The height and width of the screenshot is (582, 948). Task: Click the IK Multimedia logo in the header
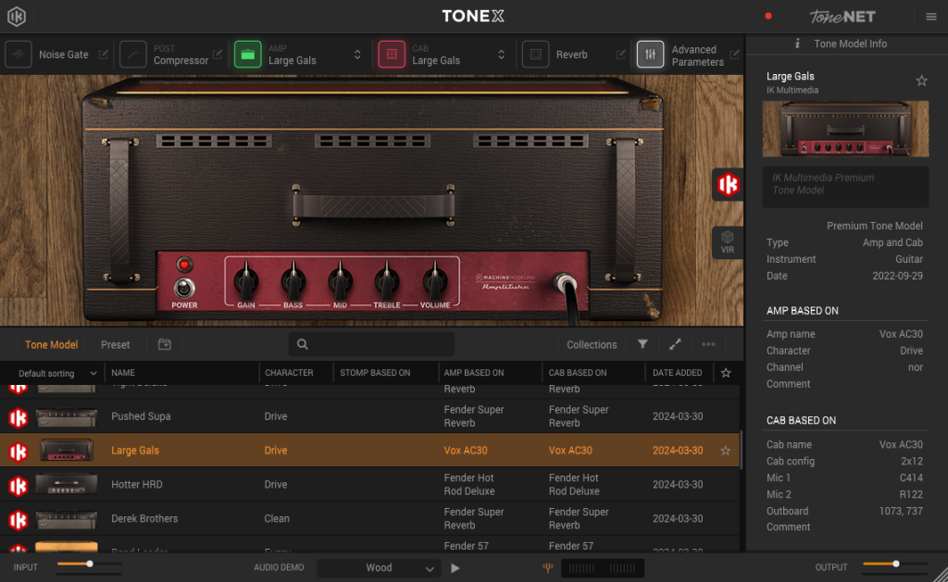coord(17,17)
